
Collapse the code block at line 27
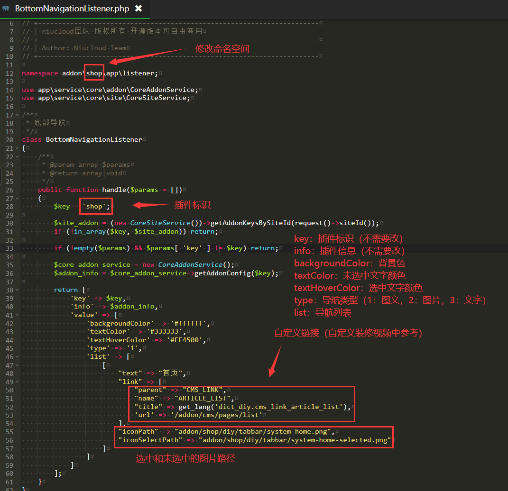click(x=18, y=198)
